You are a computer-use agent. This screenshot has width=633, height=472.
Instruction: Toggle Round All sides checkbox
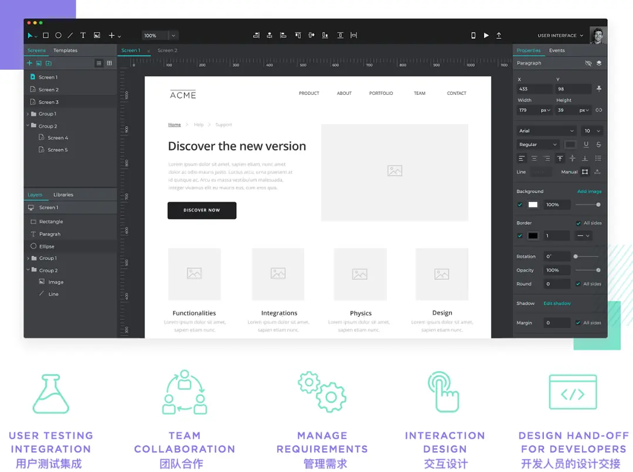pos(578,284)
